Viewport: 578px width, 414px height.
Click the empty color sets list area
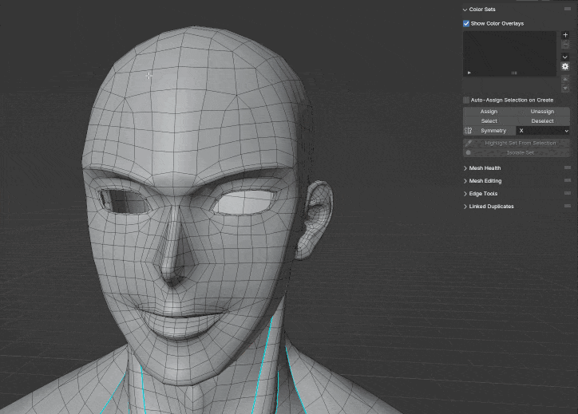tap(510, 50)
